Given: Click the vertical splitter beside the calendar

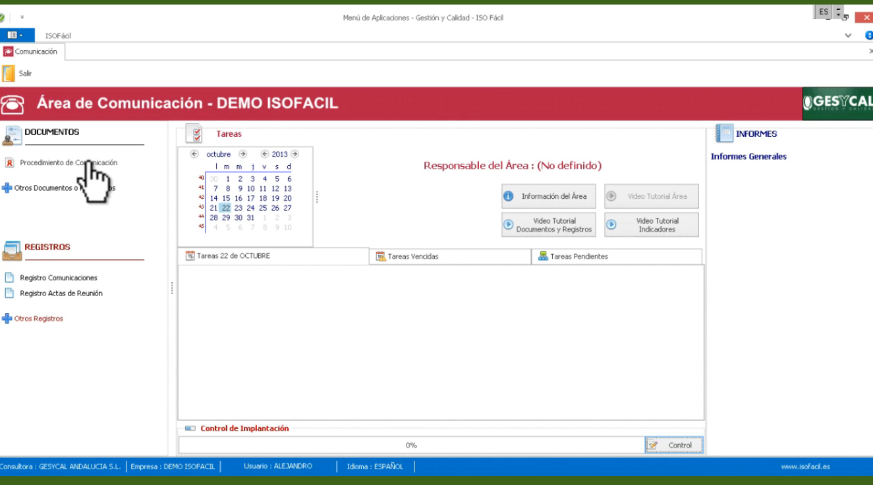Looking at the screenshot, I should [x=317, y=197].
